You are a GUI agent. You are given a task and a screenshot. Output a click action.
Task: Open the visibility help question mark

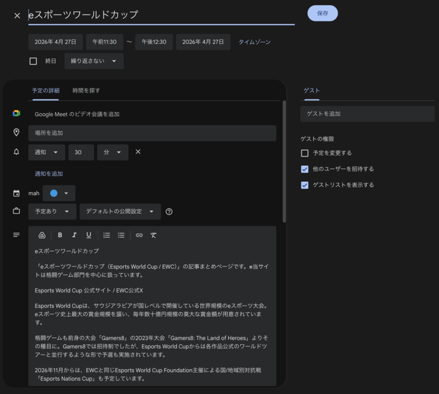coord(169,211)
